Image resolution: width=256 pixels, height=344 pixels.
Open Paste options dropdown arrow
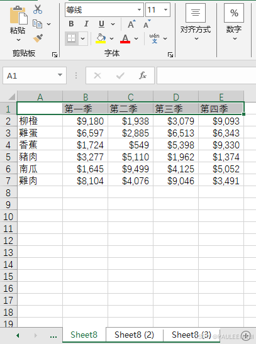pos(18,40)
